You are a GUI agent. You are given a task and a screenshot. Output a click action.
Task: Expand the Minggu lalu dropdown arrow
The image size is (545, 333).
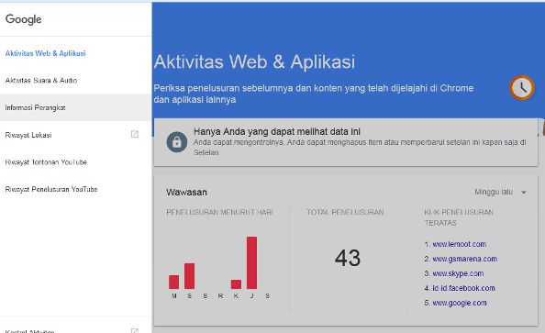[x=524, y=193]
